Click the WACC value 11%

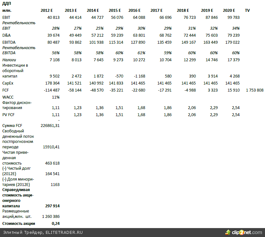56,97
